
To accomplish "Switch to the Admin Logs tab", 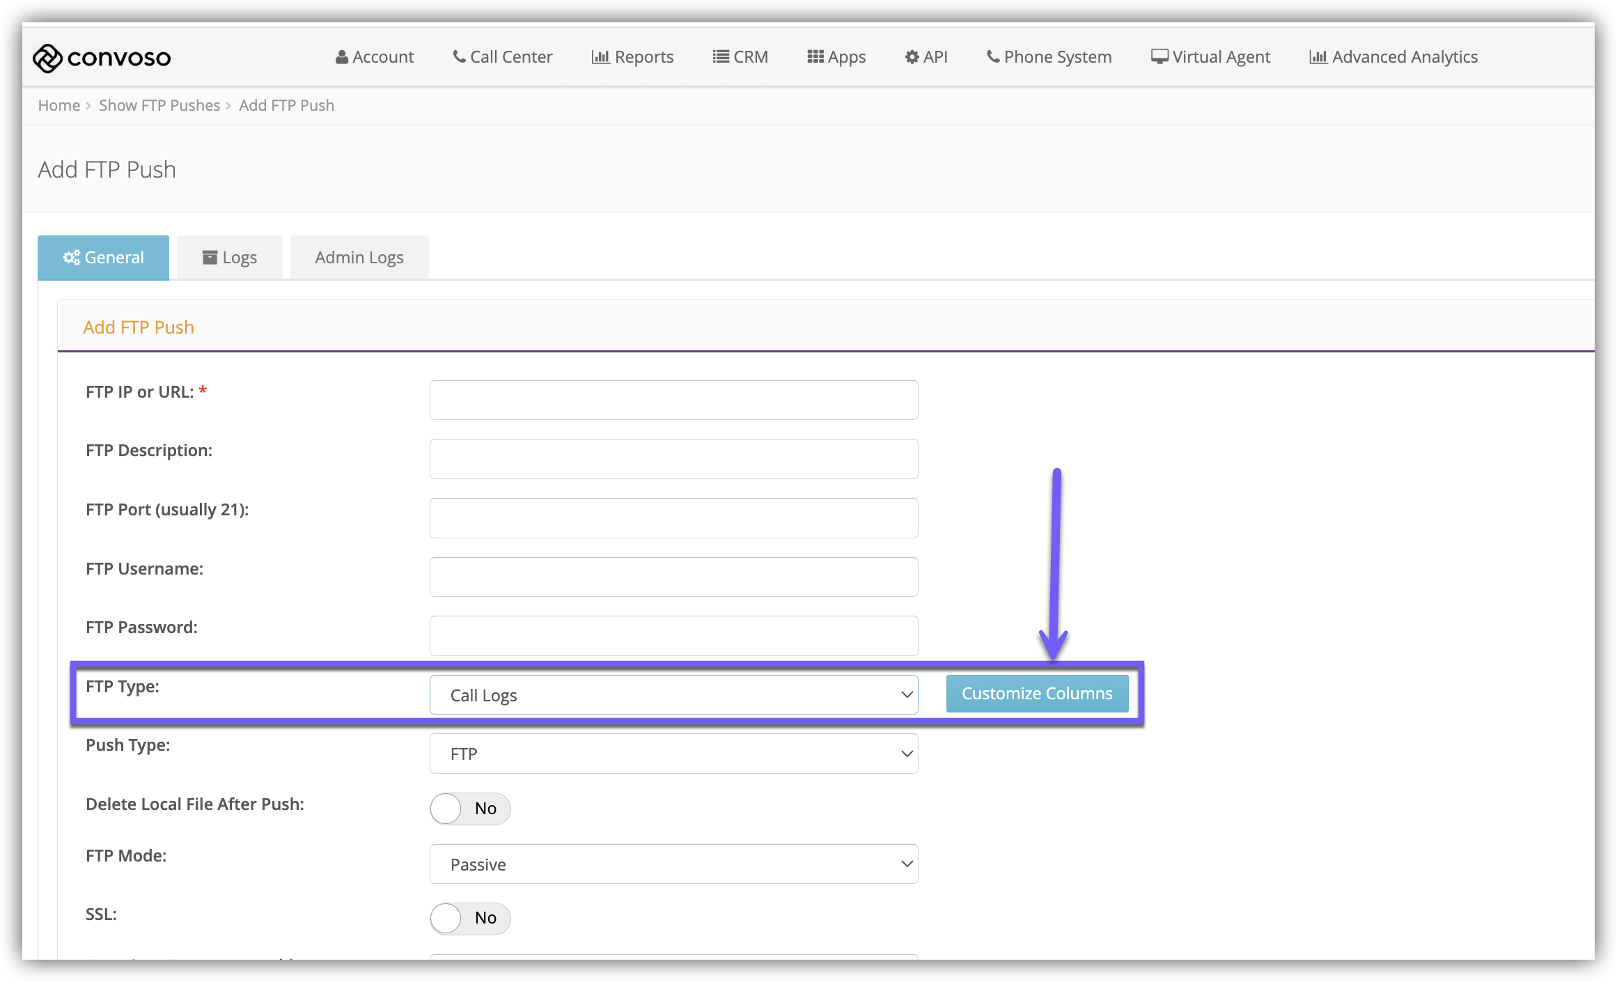I will [359, 258].
